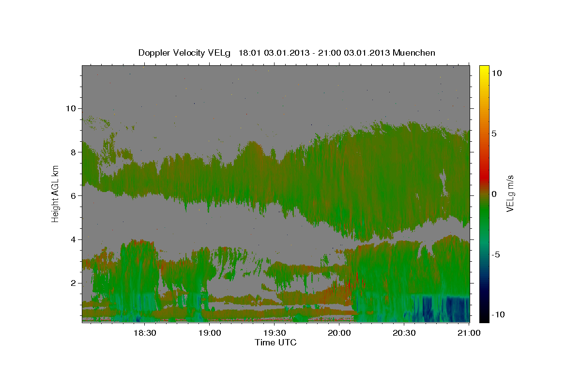The image size is (581, 387).
Task: Click the location name 'Muenchen' in title
Action: tap(414, 53)
